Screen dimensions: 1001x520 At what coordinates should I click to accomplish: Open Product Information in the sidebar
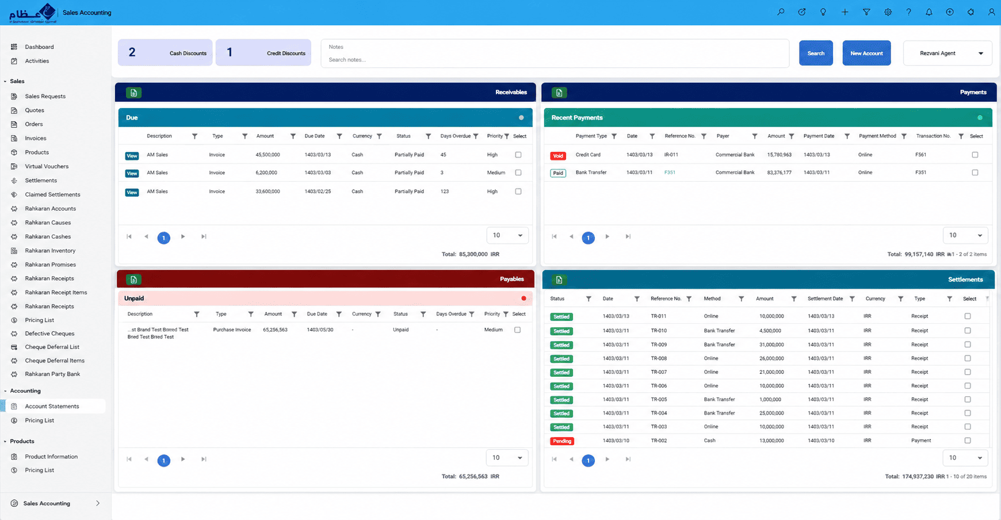51,457
